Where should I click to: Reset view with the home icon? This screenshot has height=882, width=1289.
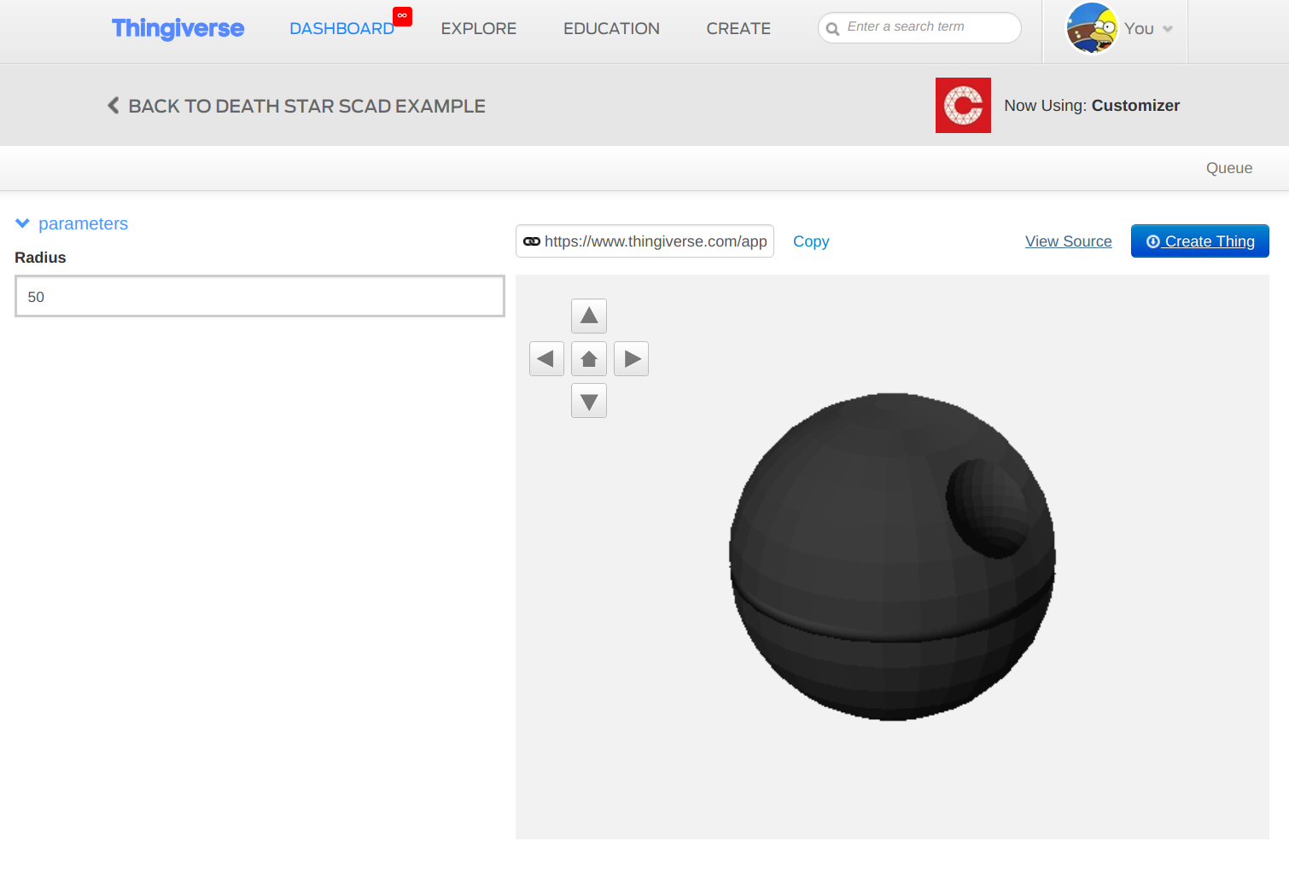click(589, 359)
